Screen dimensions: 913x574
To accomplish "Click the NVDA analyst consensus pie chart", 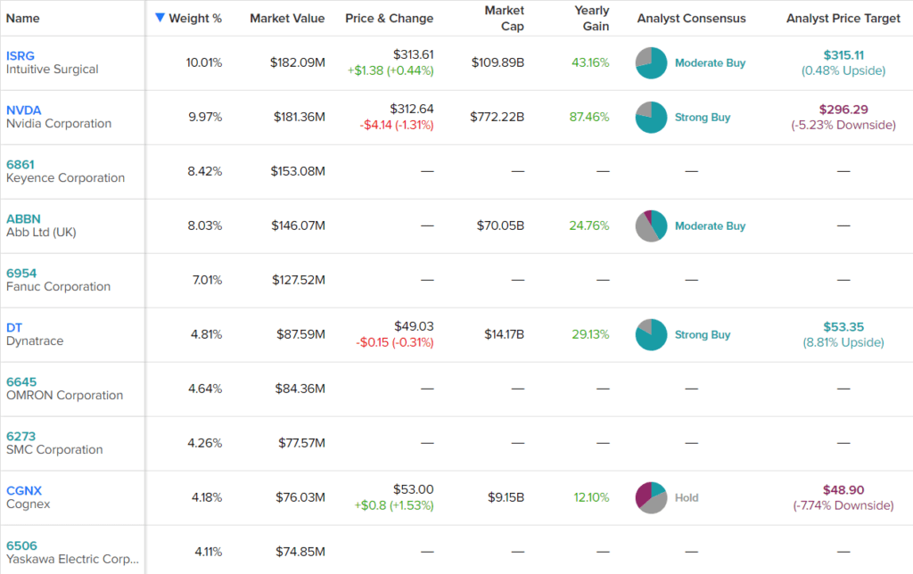I will coord(651,118).
